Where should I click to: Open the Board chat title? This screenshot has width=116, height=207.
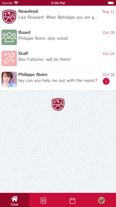24,32
